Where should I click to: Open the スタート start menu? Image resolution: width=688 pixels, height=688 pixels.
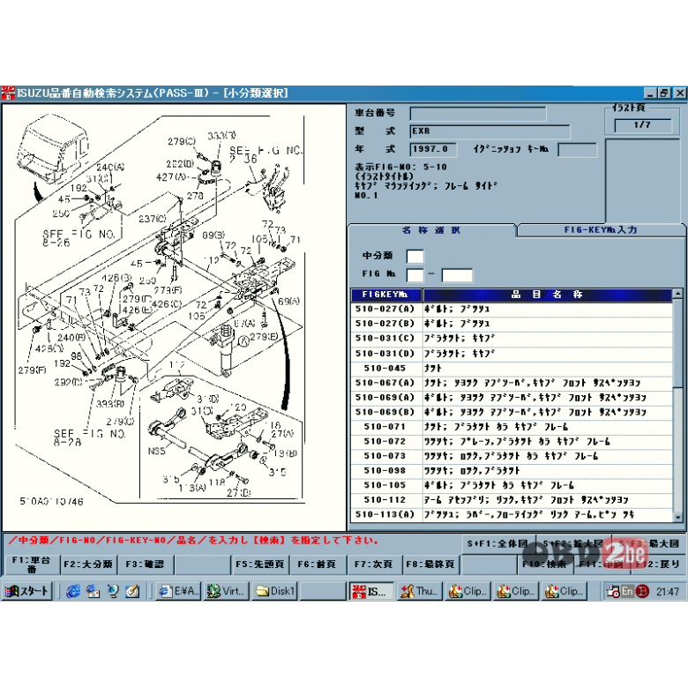pyautogui.click(x=26, y=591)
